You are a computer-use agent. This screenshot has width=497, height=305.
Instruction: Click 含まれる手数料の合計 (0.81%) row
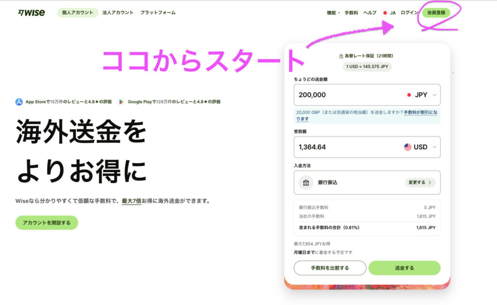tap(367, 228)
